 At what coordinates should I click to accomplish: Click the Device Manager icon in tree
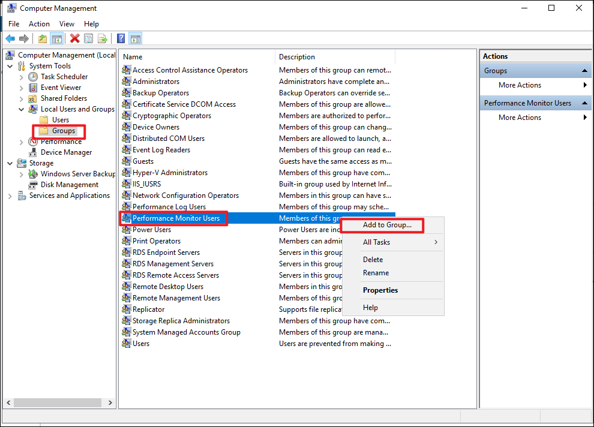click(x=33, y=152)
